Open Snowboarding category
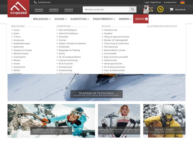Viewport: 193px width, 145px height. pos(66,70)
